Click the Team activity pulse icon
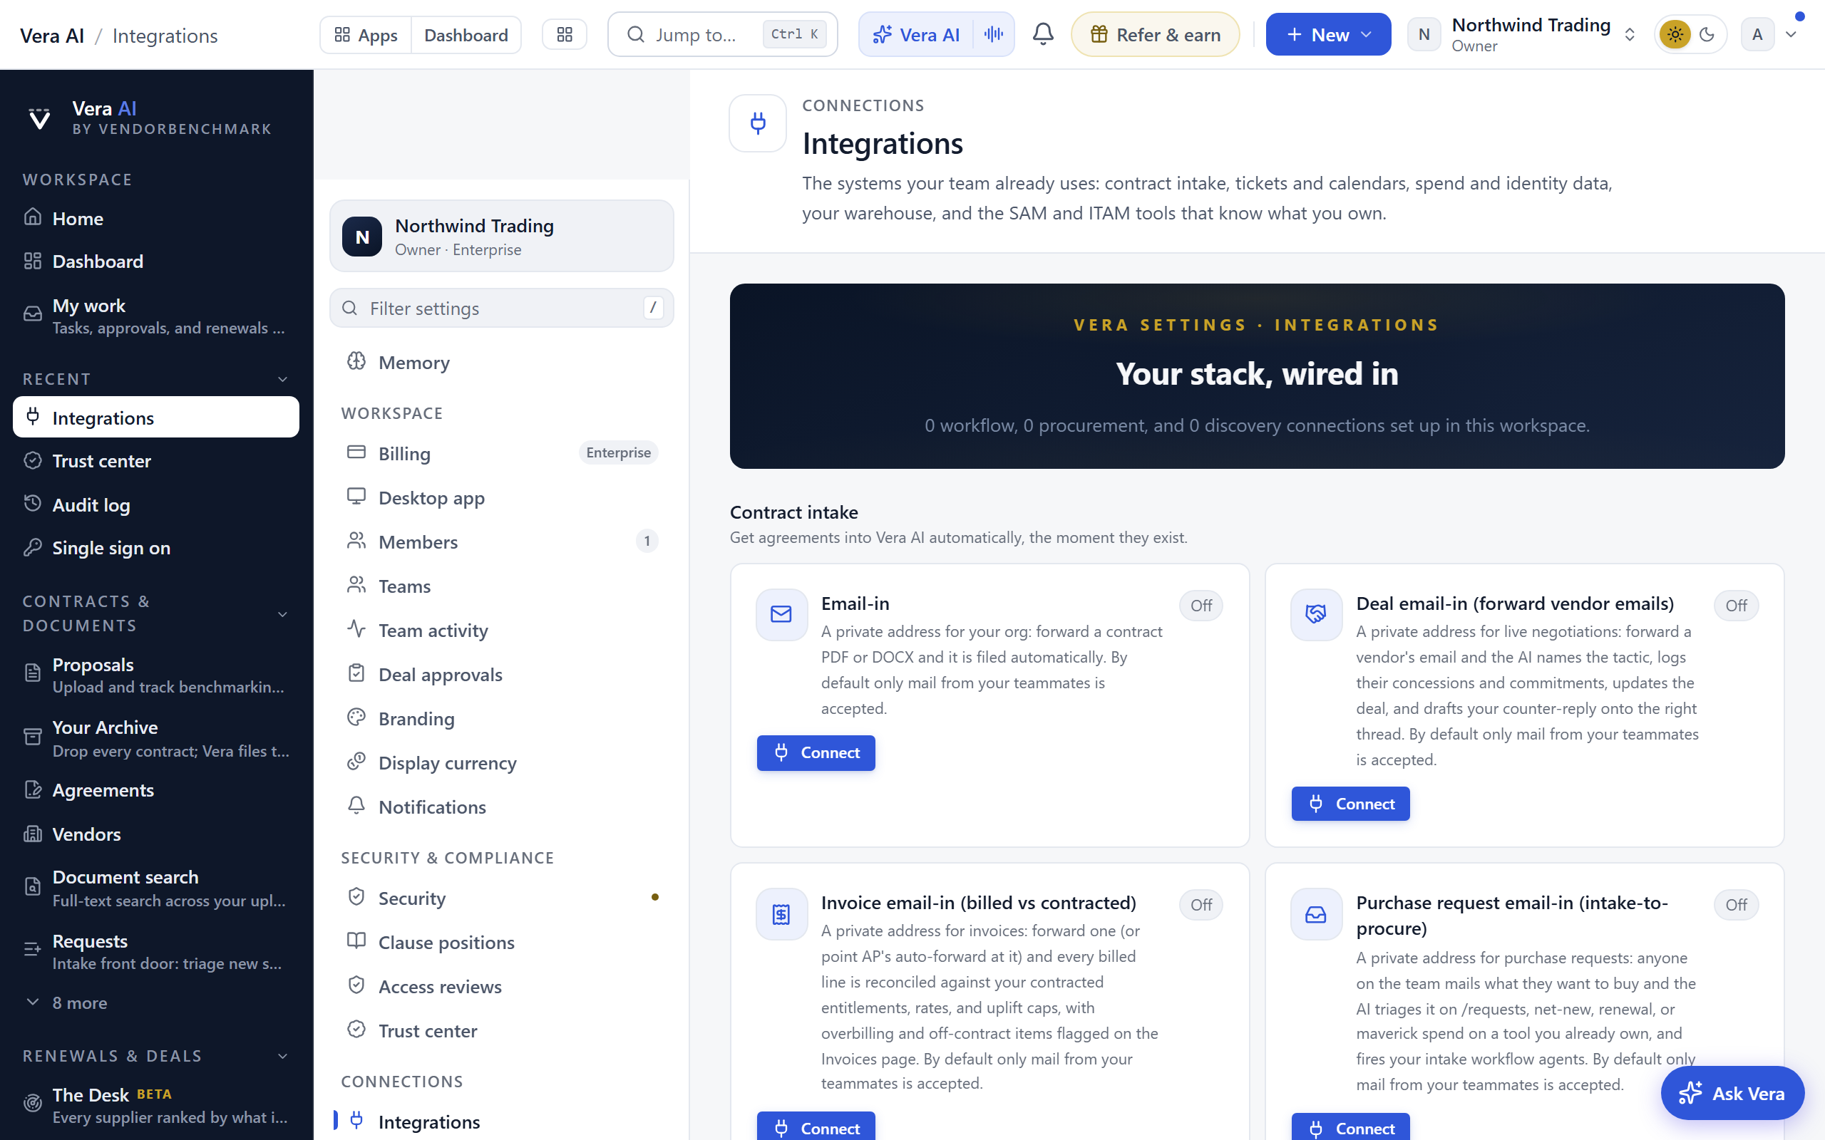Screen dimensions: 1825x1140 tap(356, 629)
